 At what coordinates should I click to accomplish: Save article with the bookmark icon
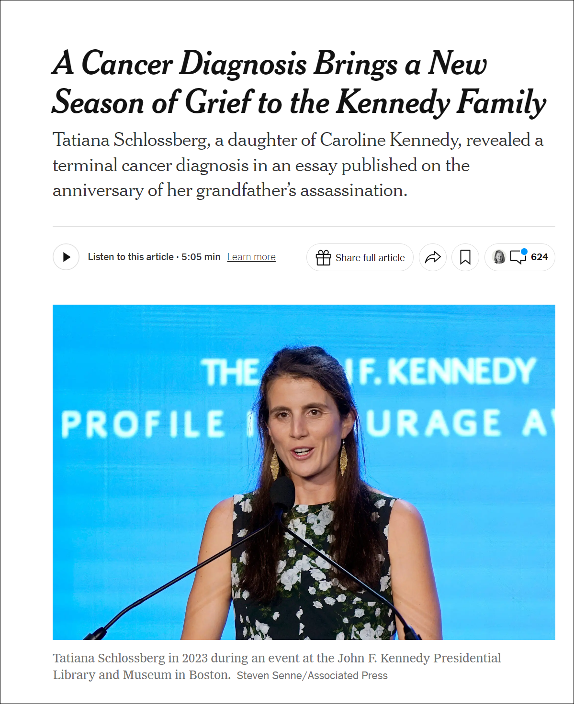(x=465, y=257)
